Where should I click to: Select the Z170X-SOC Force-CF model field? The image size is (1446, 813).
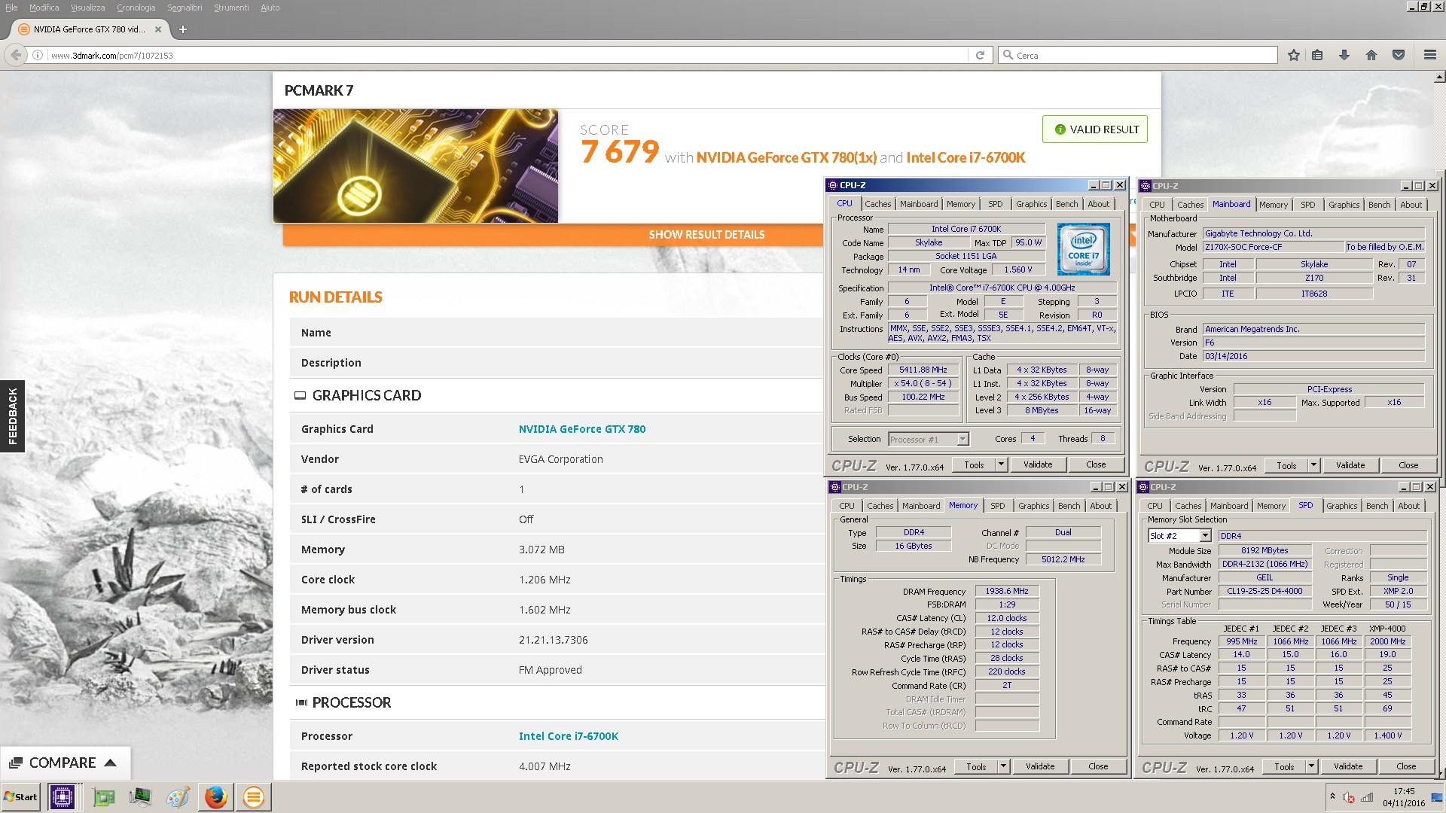point(1273,247)
